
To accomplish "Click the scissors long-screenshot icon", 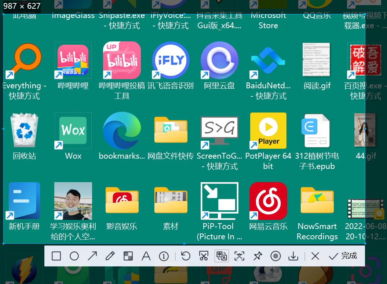I will point(204,256).
